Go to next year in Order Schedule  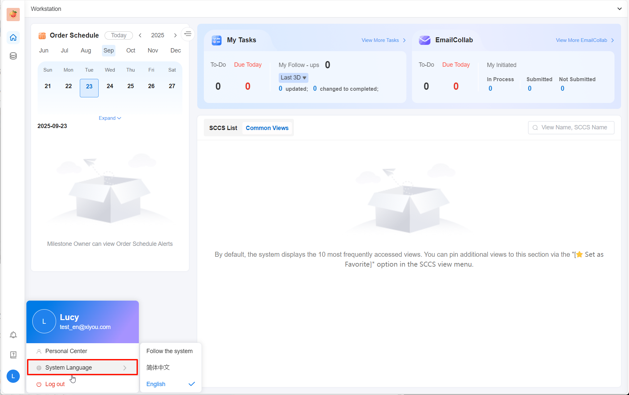(175, 35)
